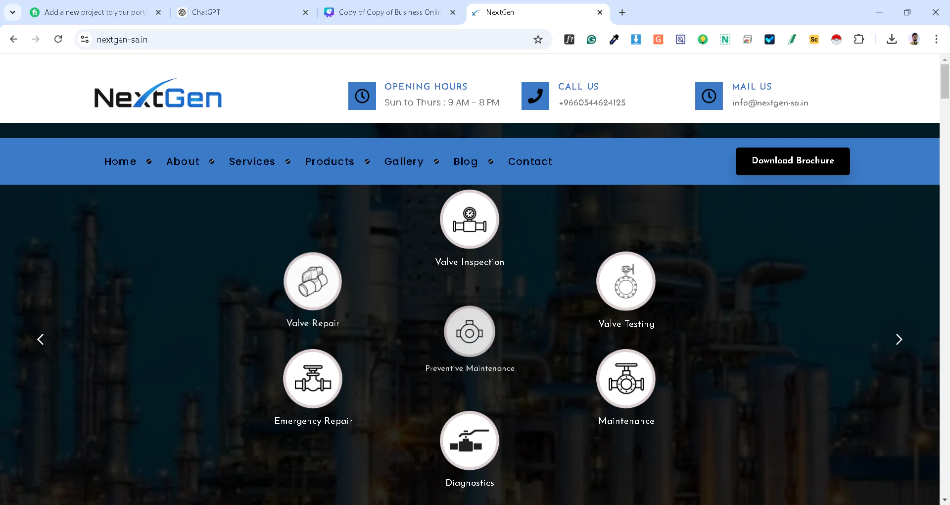Image resolution: width=950 pixels, height=505 pixels.
Task: Open the Gallery menu item
Action: coord(404,161)
